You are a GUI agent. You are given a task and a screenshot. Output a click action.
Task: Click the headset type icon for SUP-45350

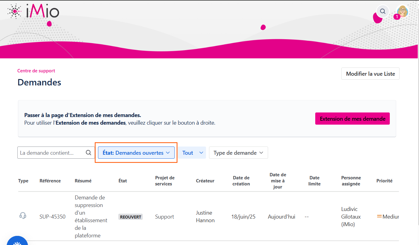pos(23,216)
